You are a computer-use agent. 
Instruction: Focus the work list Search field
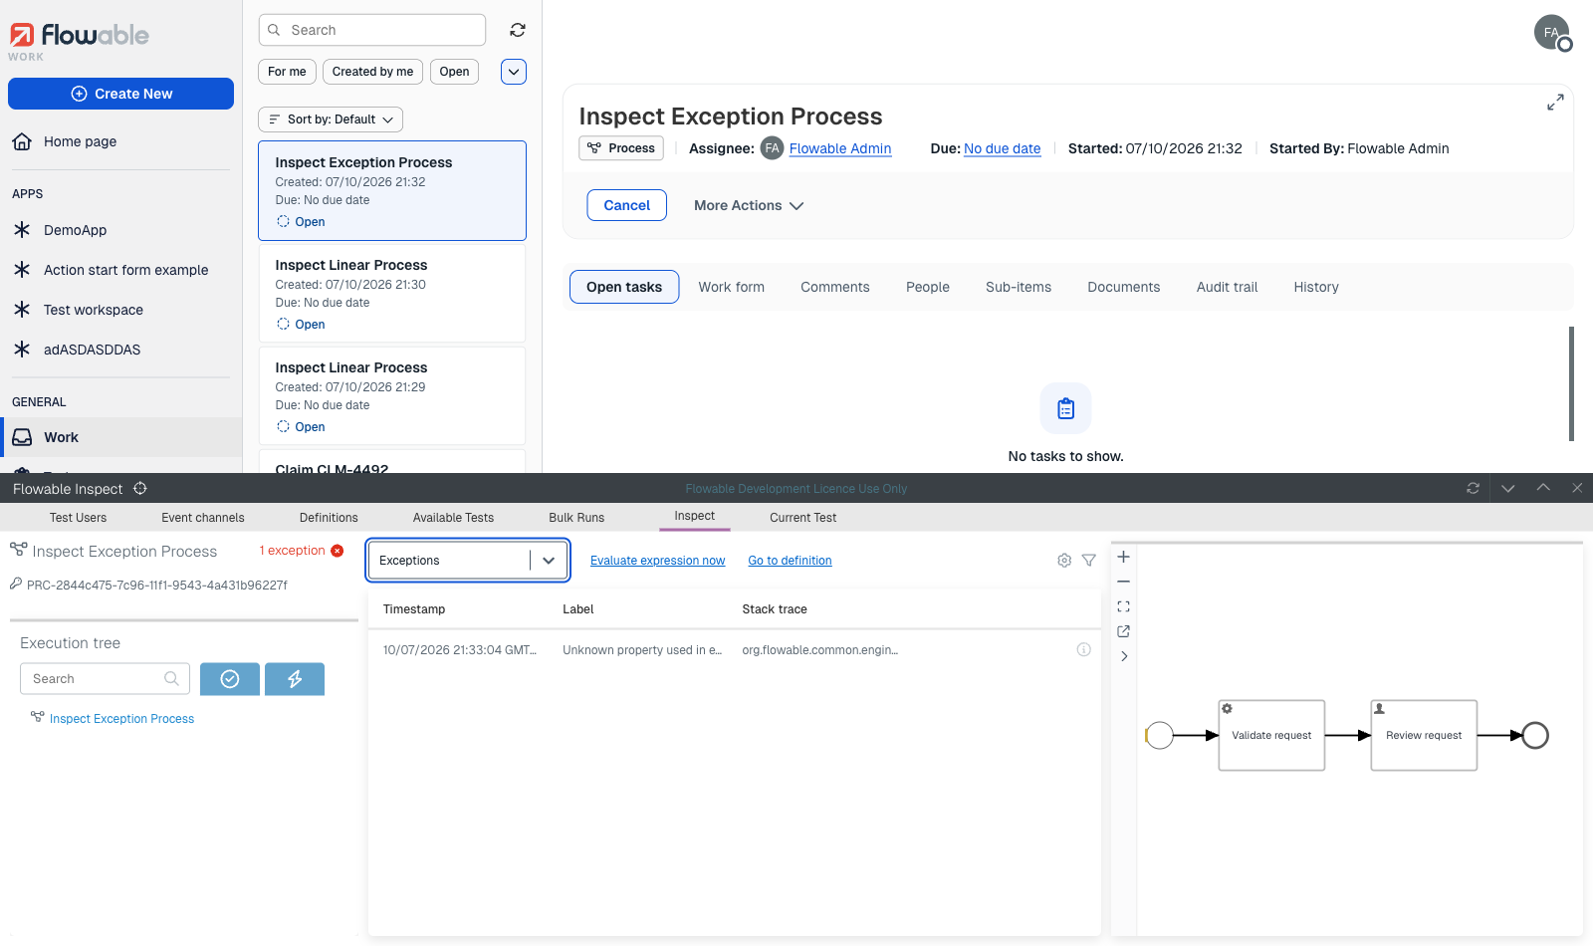coord(372,30)
